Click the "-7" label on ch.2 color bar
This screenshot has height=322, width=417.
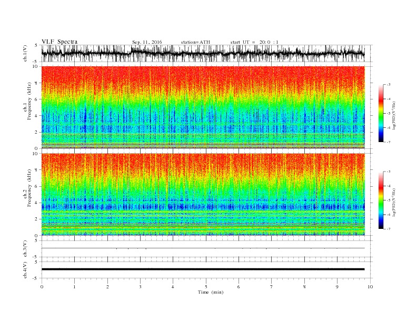pos(389,229)
